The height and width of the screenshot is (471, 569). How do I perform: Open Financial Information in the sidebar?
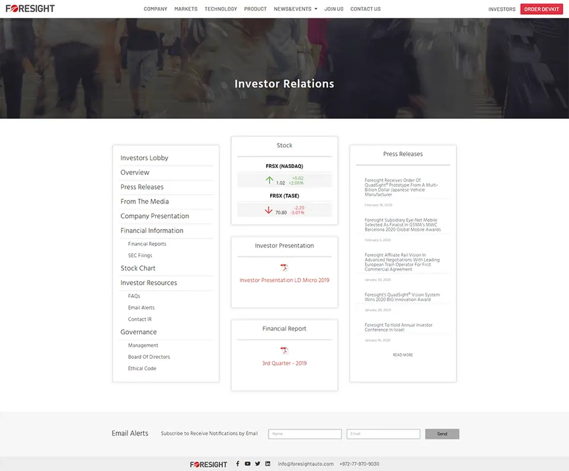(152, 231)
